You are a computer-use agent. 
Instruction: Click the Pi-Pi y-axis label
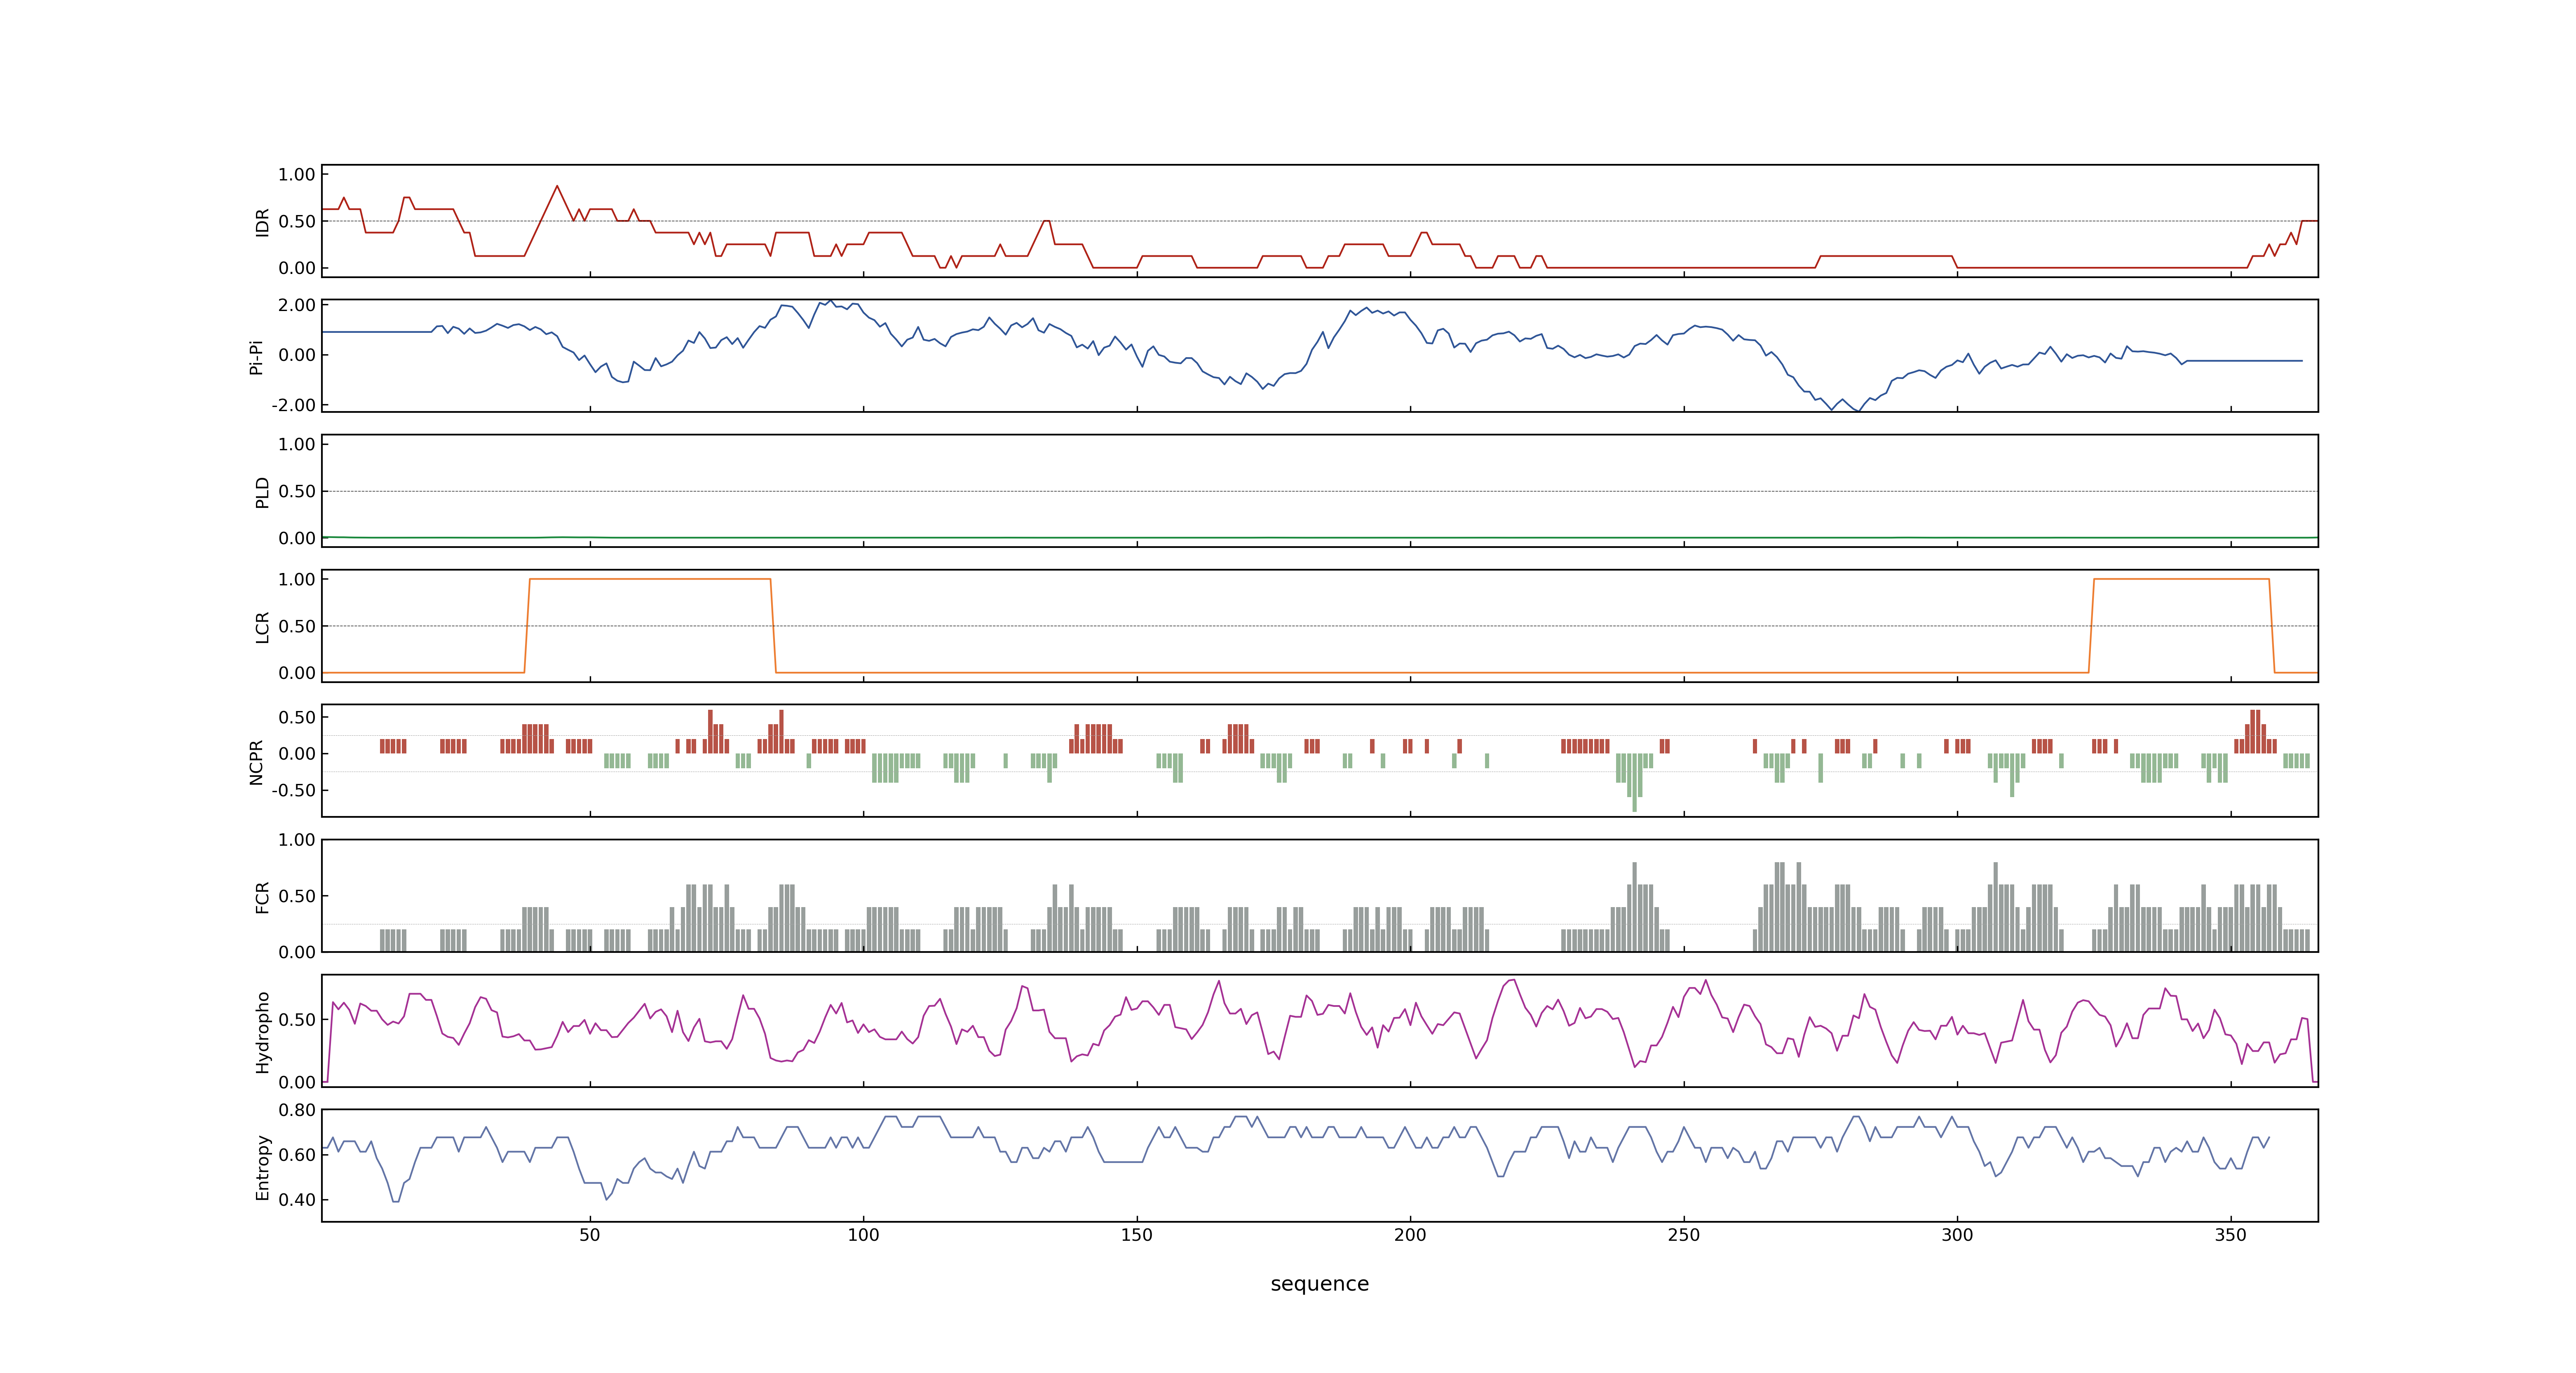pos(256,357)
